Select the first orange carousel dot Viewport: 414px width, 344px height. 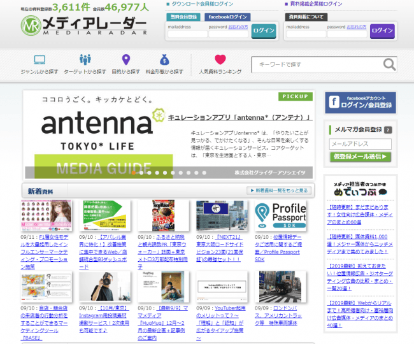point(134,173)
